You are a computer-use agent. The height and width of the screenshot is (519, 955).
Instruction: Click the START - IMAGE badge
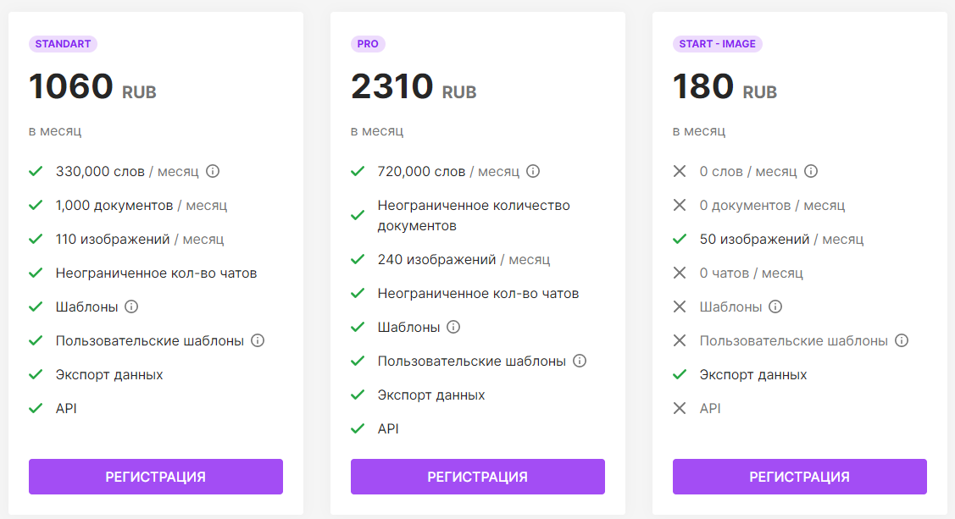click(x=717, y=44)
